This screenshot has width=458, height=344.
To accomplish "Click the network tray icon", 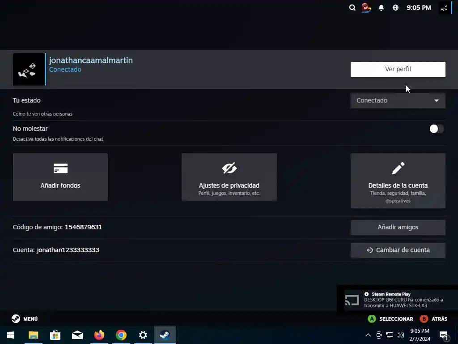I will (x=390, y=335).
